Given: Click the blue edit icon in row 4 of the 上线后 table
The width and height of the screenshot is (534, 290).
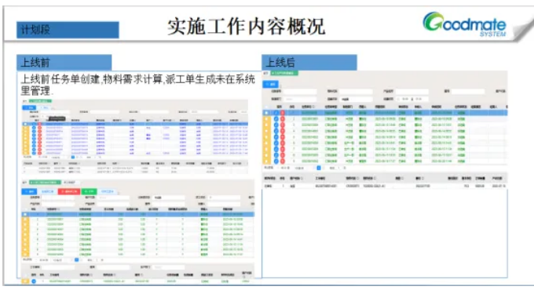Looking at the screenshot, I should pos(276,131).
